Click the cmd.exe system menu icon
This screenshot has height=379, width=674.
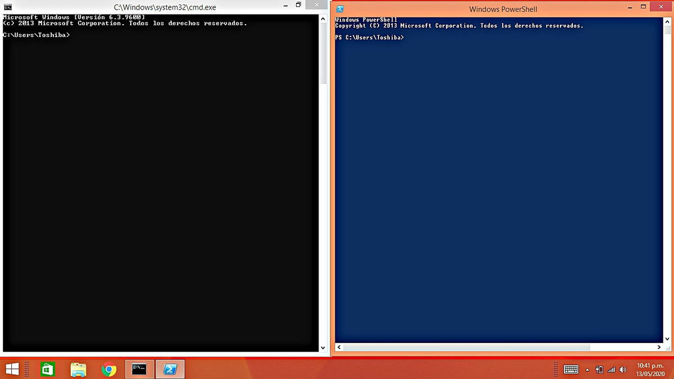point(8,7)
